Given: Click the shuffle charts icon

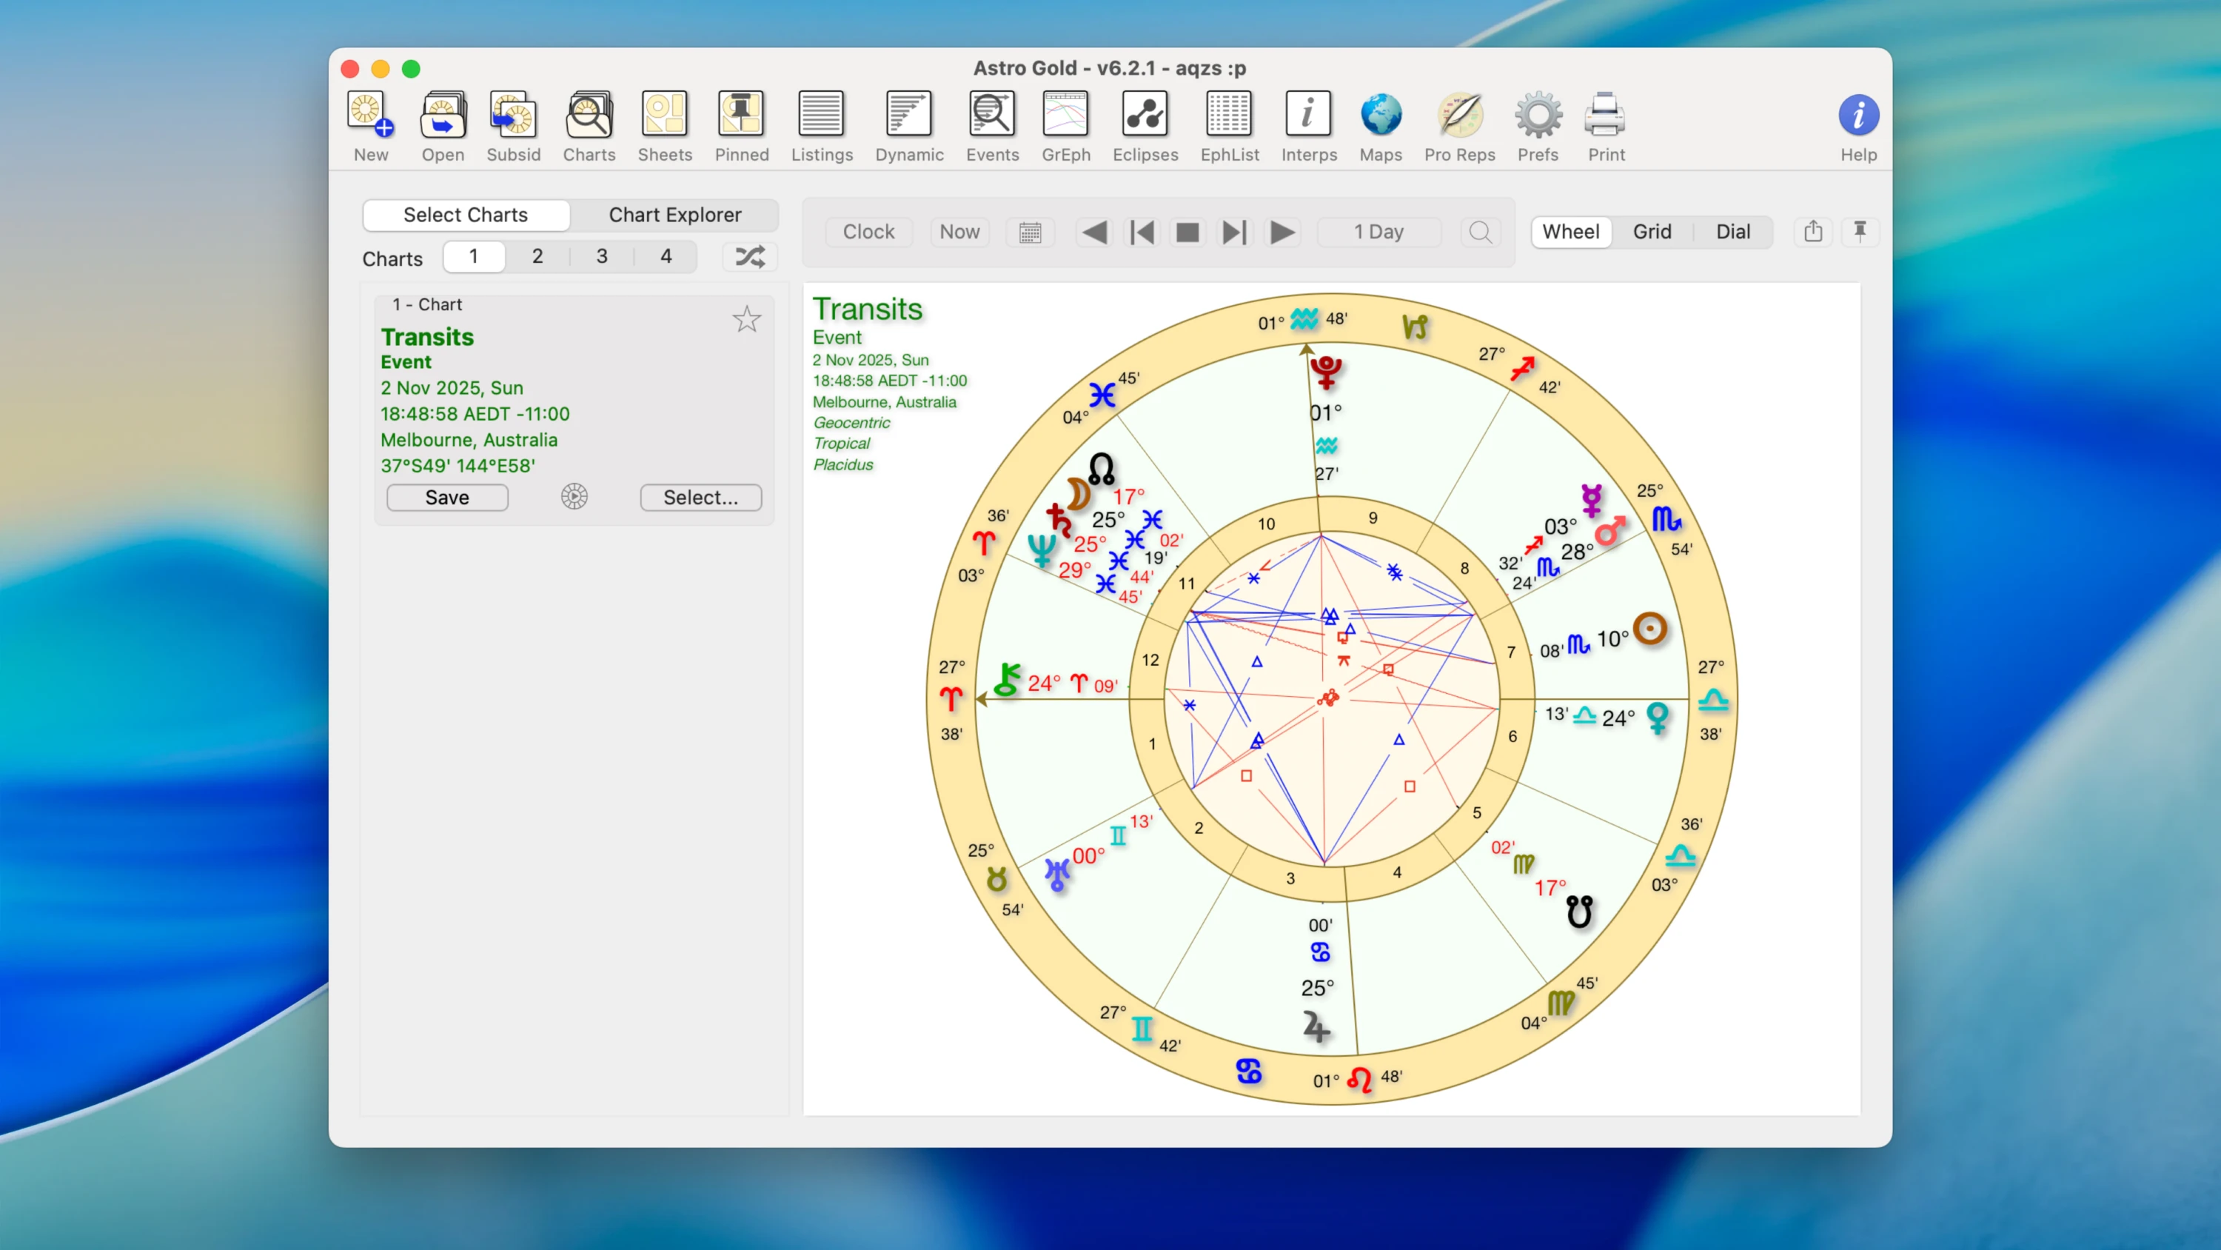Looking at the screenshot, I should pyautogui.click(x=749, y=257).
